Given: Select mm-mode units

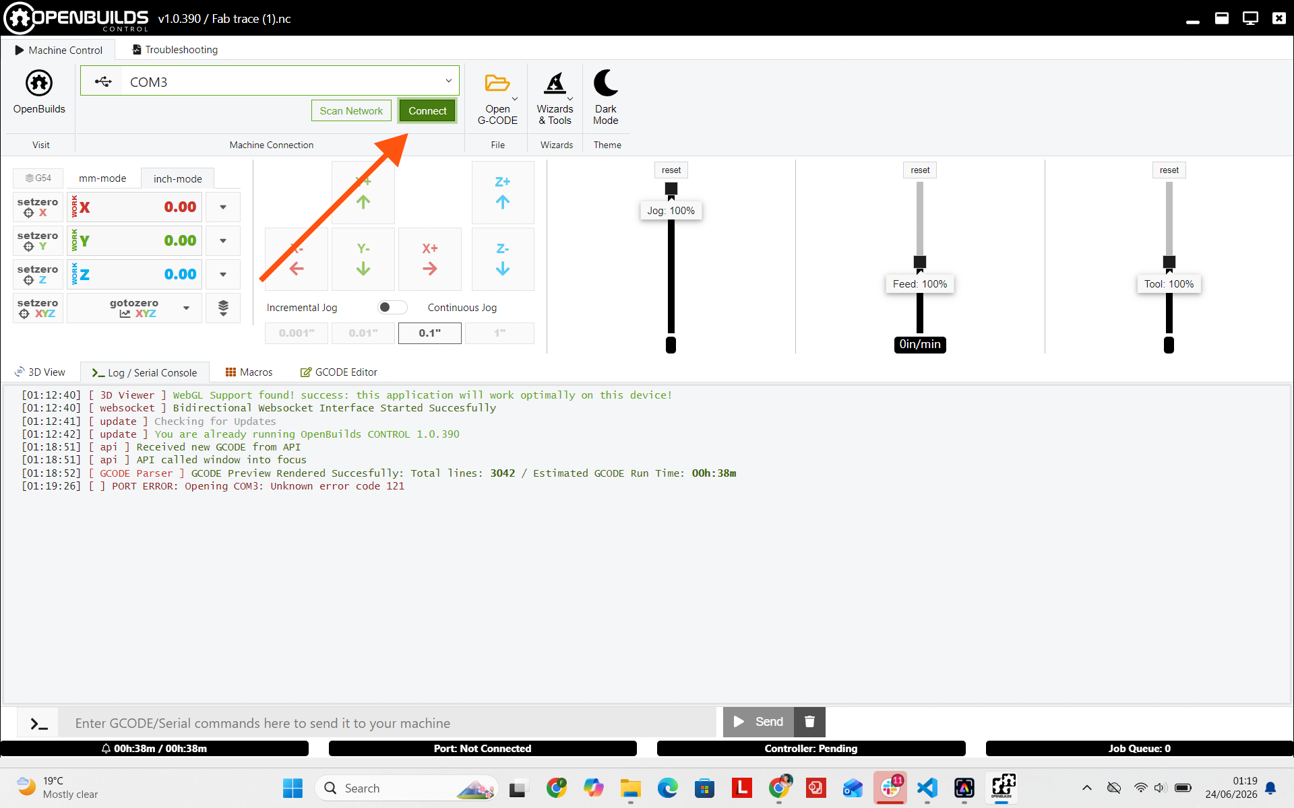Looking at the screenshot, I should coord(102,178).
